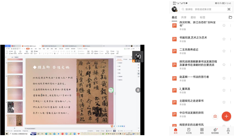Open file 二王风骨养成记
234x136 pixels.
(x=189, y=50)
